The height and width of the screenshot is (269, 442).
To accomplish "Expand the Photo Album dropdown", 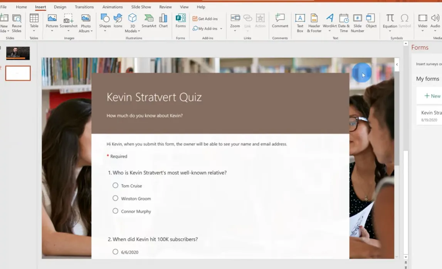I will [92, 31].
